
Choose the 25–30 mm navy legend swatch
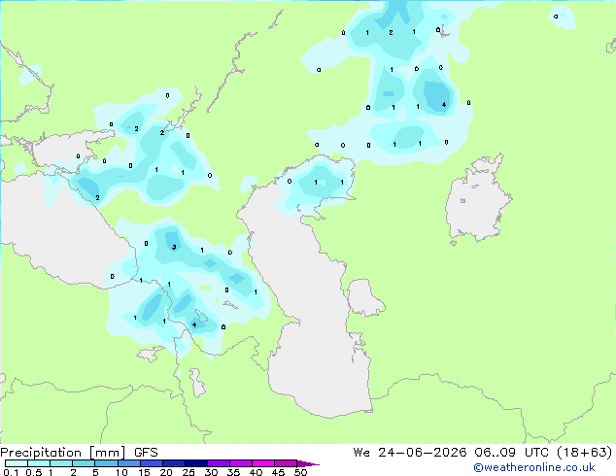[x=195, y=463]
